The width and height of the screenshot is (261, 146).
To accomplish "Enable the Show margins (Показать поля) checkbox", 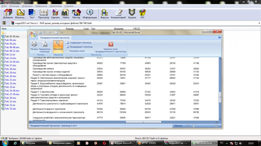I will pos(67,51).
